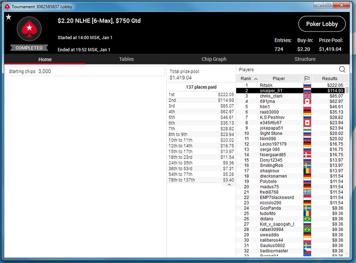This screenshot has width=356, height=263.
Task: Sort players by country flag column
Action: (x=307, y=78)
